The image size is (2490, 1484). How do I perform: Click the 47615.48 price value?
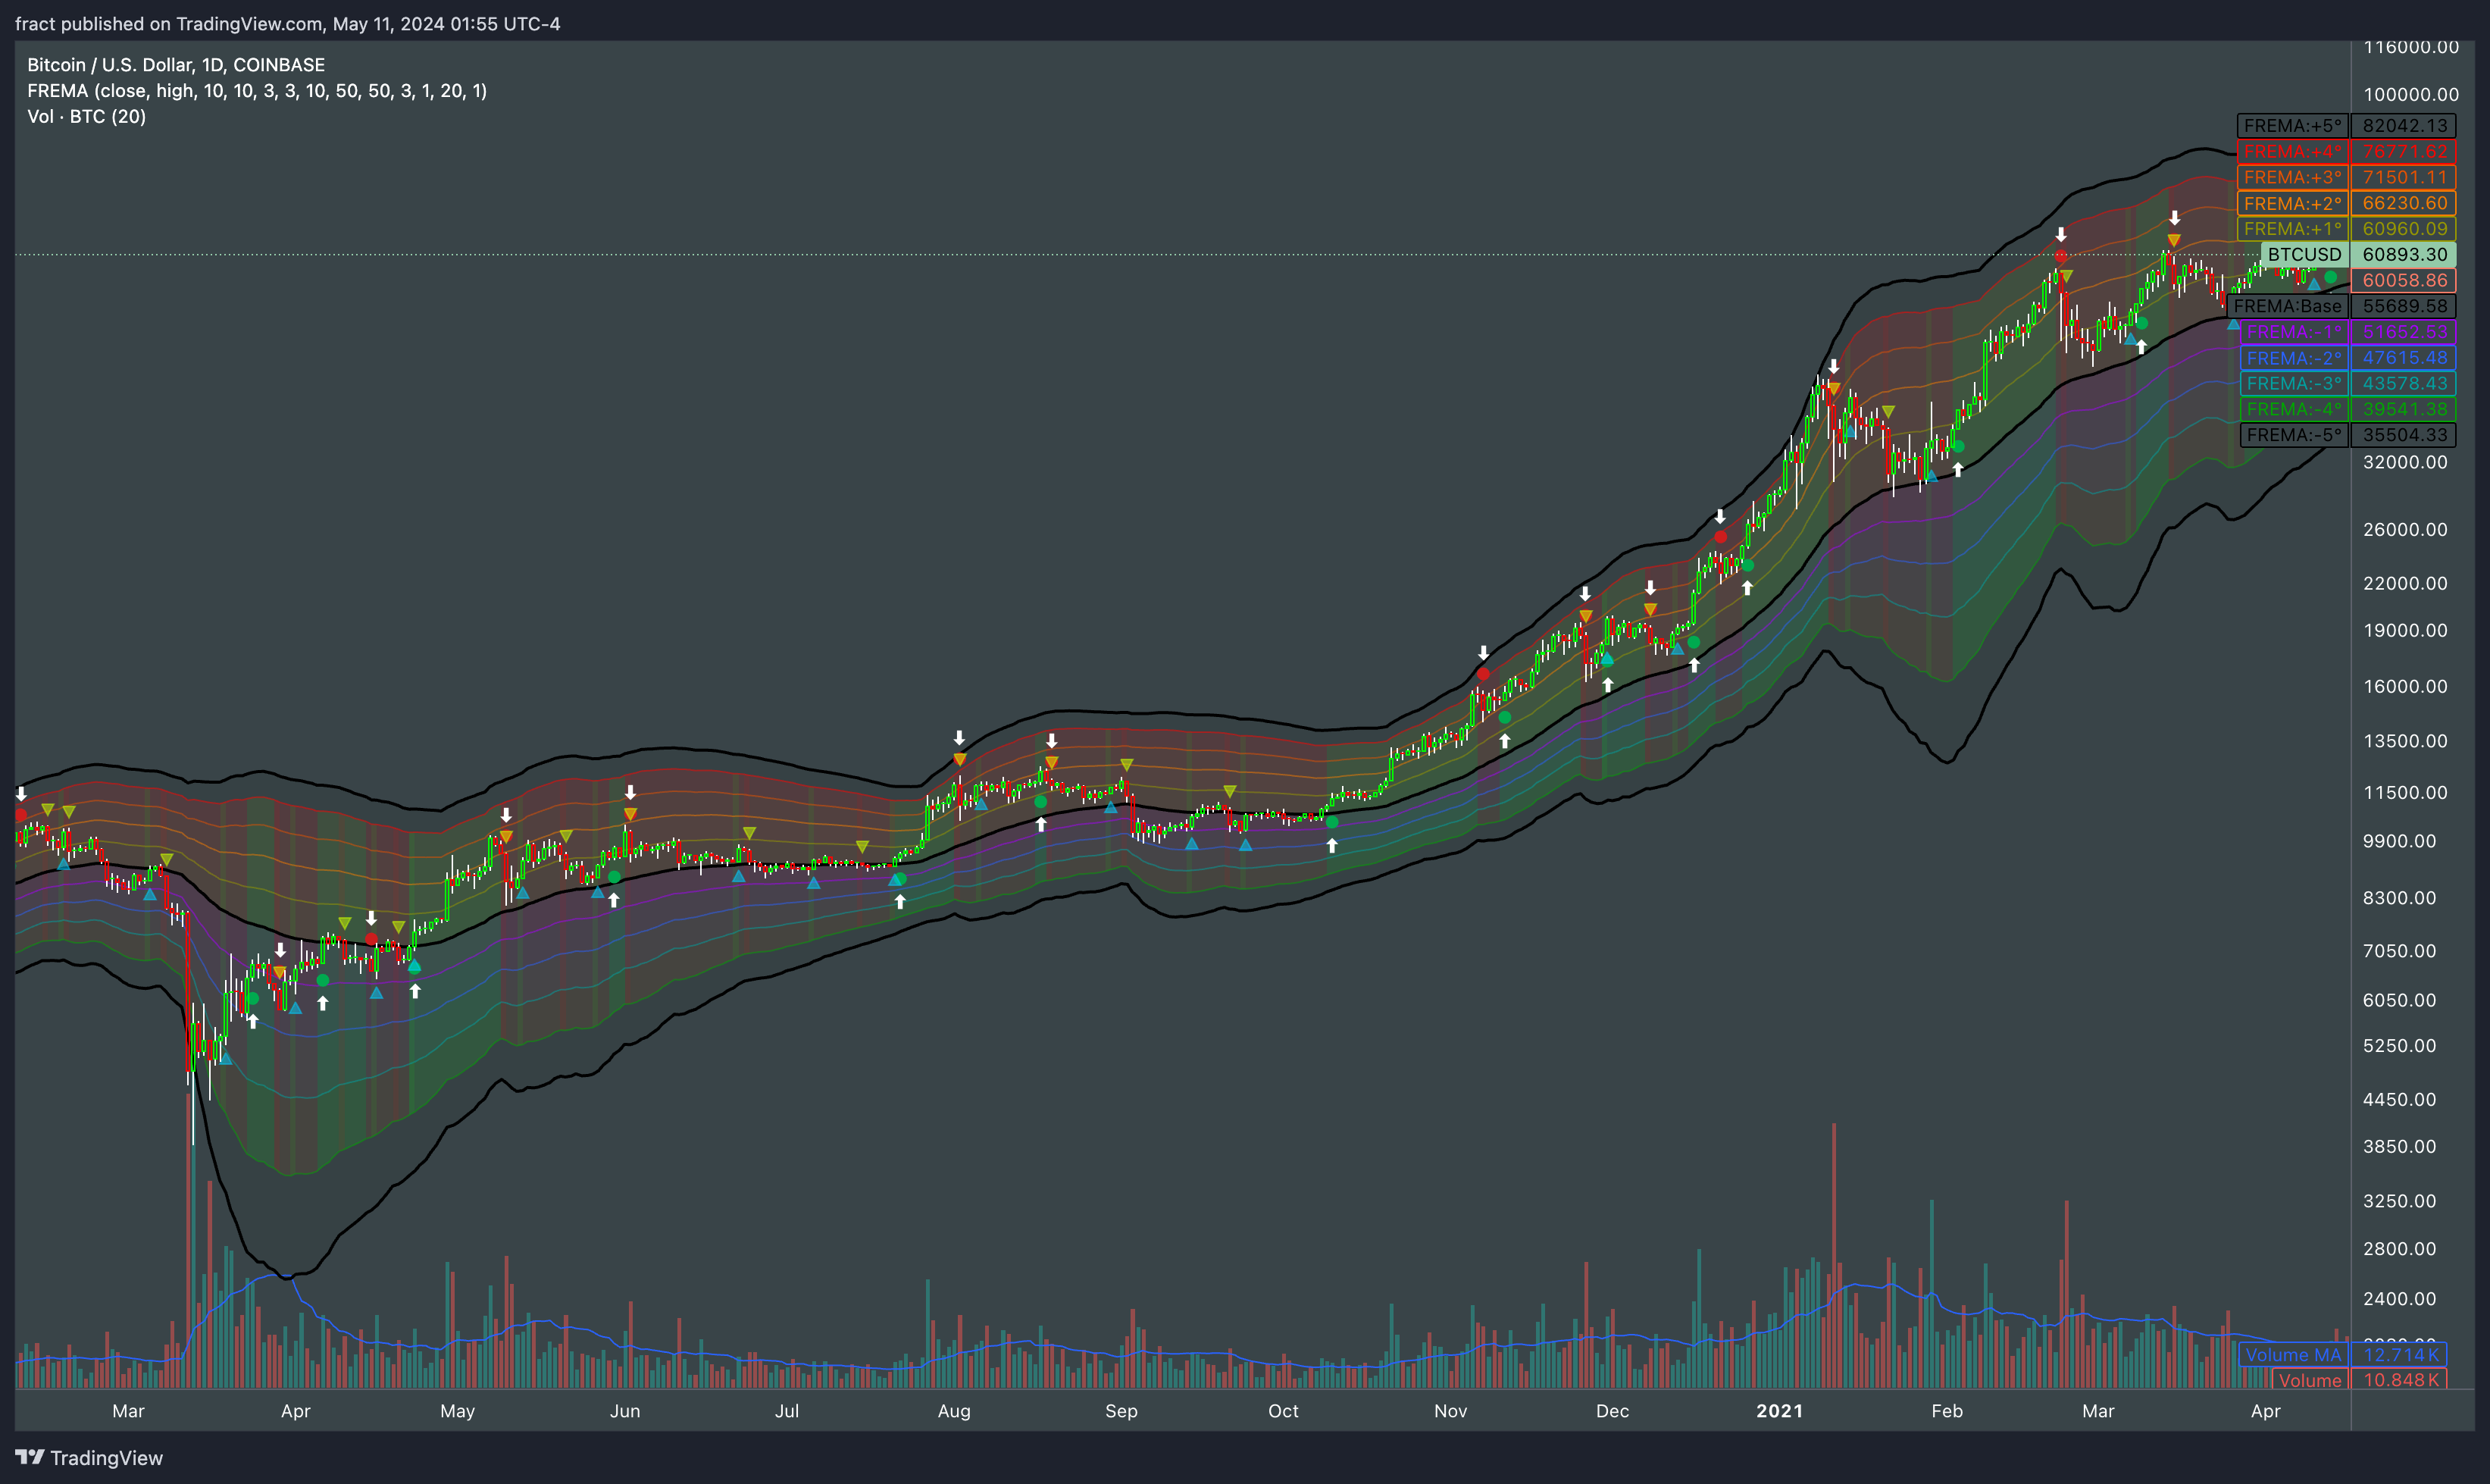(x=2403, y=358)
